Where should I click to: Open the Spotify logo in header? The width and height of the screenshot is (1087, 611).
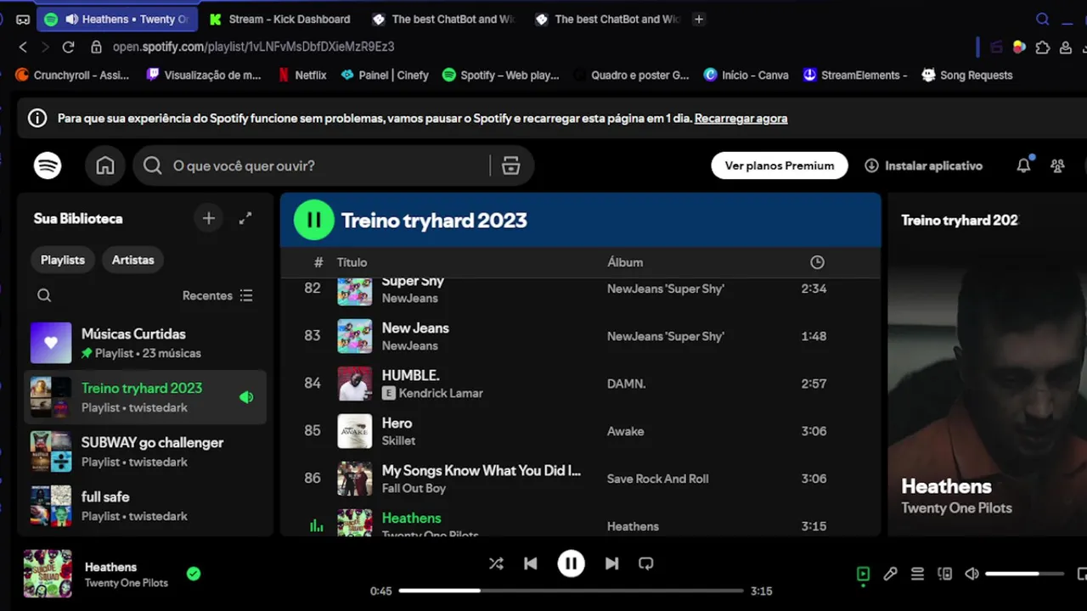48,165
